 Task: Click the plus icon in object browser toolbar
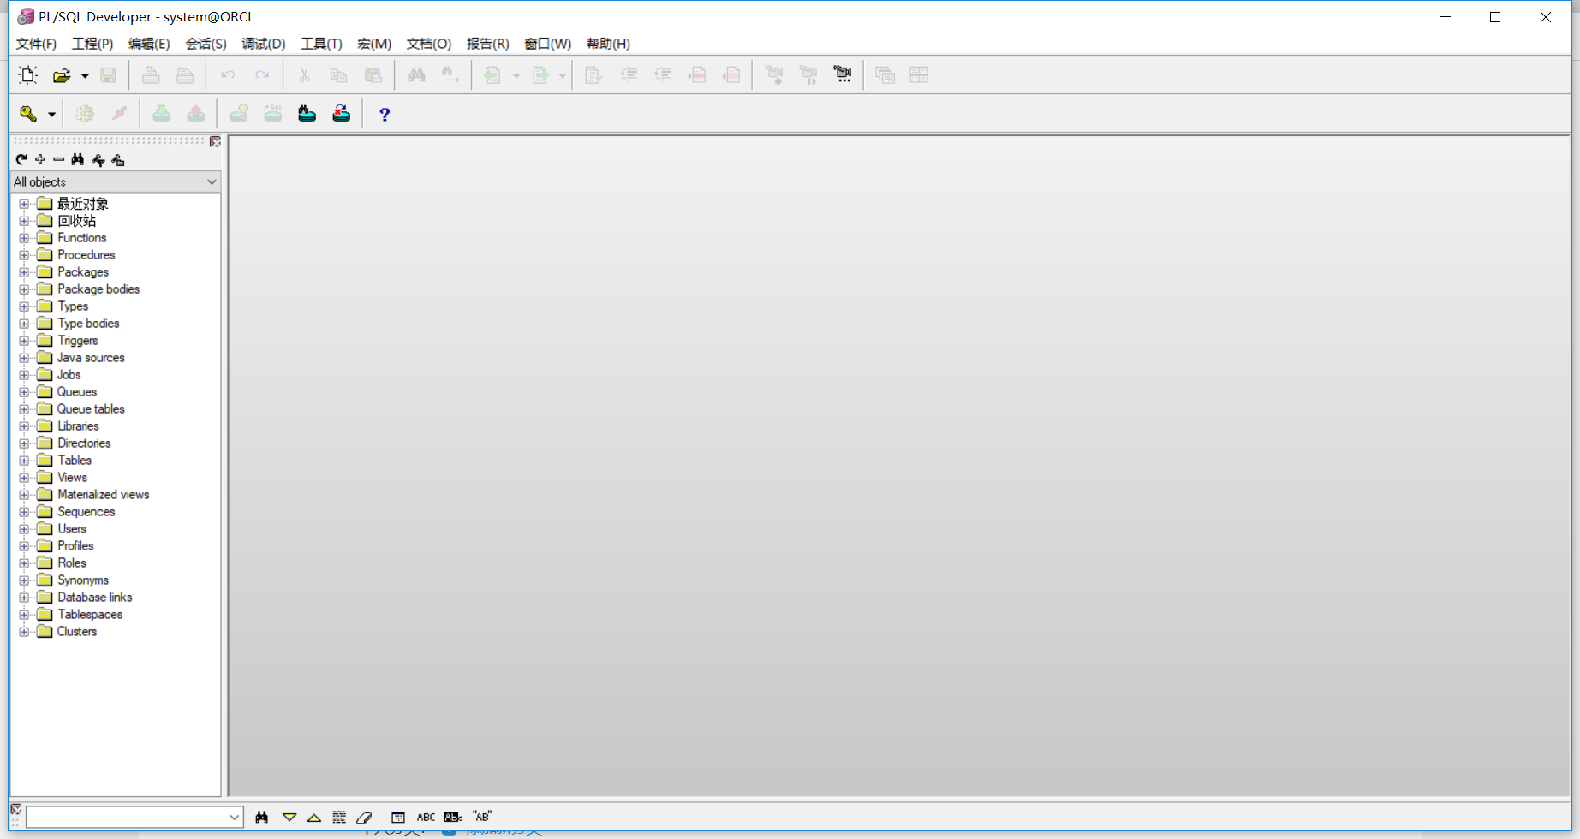[40, 159]
